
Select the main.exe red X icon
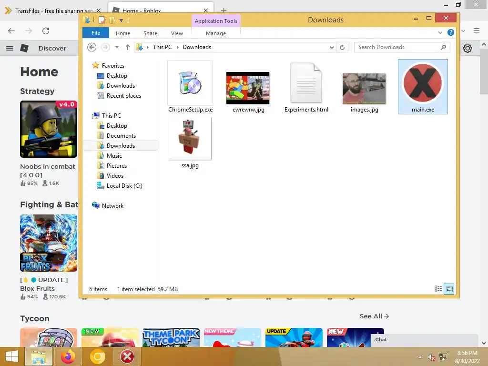423,83
